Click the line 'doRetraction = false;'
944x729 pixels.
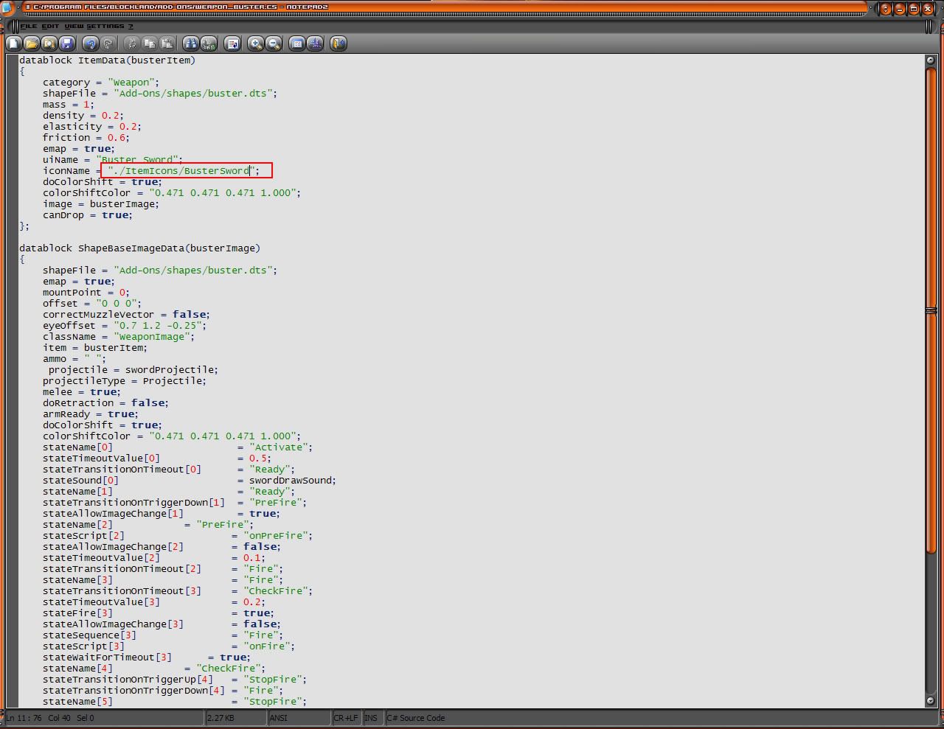106,403
